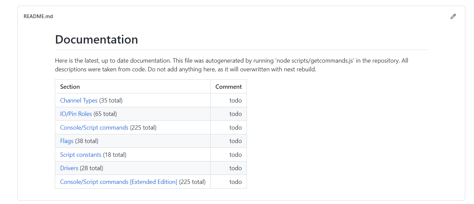Screen dimensions: 474x204
Task: Open the Script constants link
Action: tap(81, 155)
